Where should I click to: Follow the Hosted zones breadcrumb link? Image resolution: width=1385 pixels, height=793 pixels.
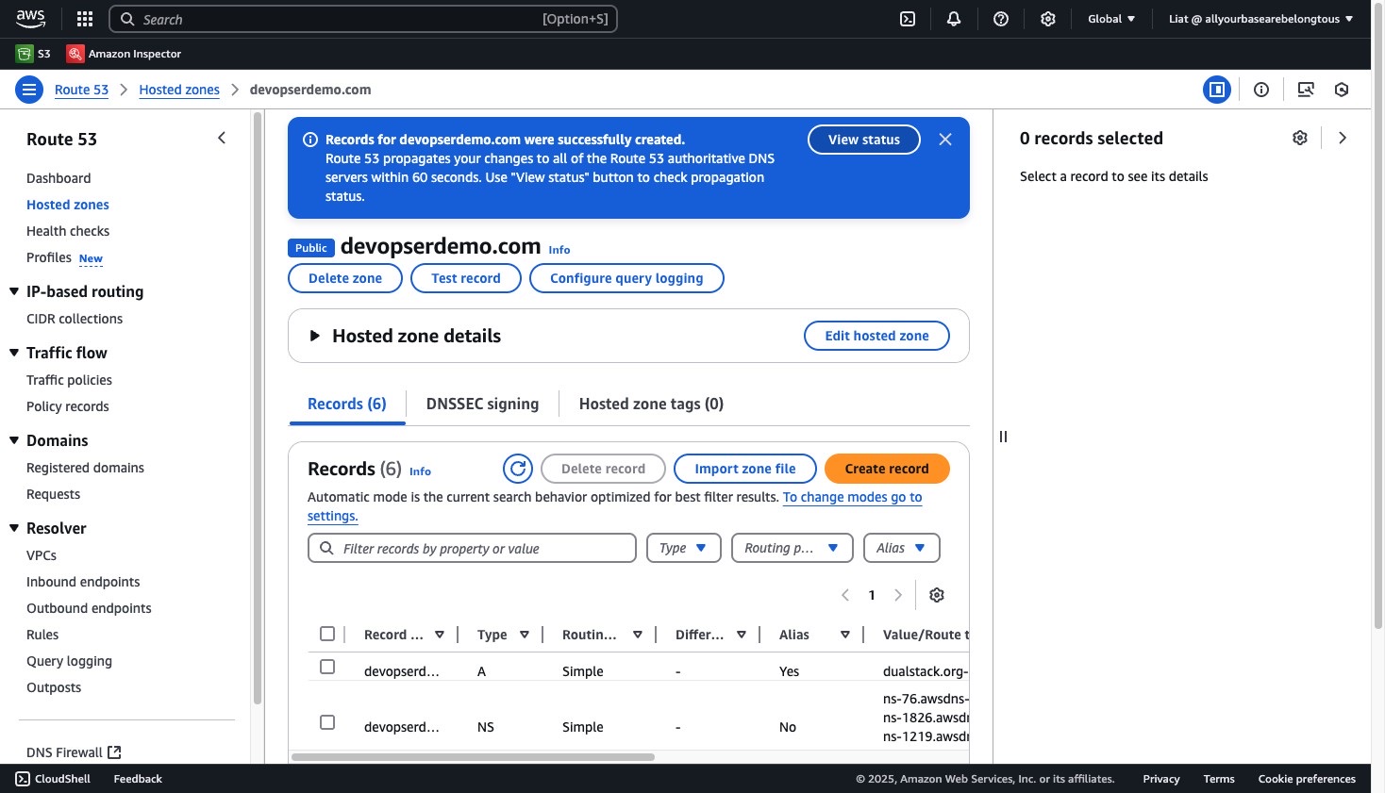(x=179, y=90)
